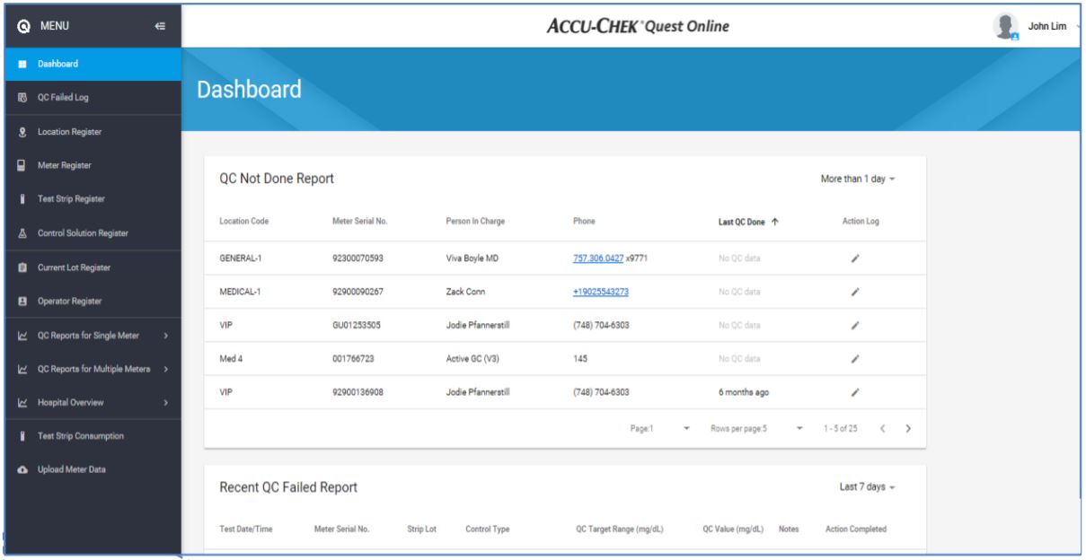Edit action log for GENERAL-1 row
This screenshot has width=1086, height=560.
(855, 258)
